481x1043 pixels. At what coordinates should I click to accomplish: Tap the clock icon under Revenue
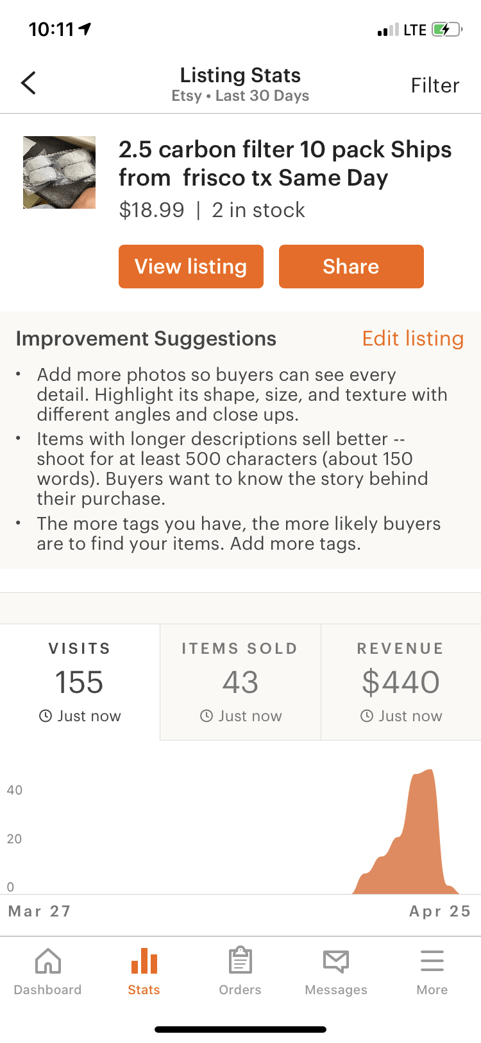coord(367,716)
